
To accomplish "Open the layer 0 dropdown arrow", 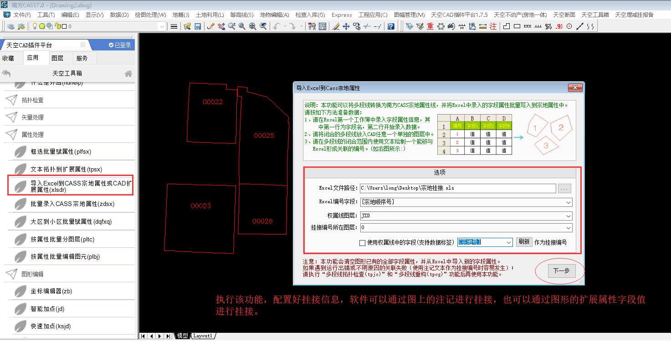I will coord(162,26).
